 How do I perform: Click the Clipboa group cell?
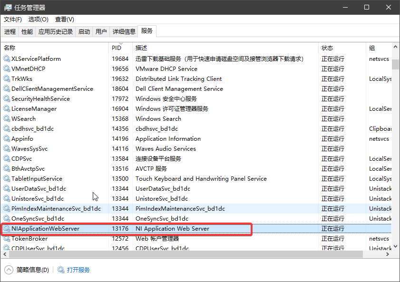pyautogui.click(x=380, y=129)
